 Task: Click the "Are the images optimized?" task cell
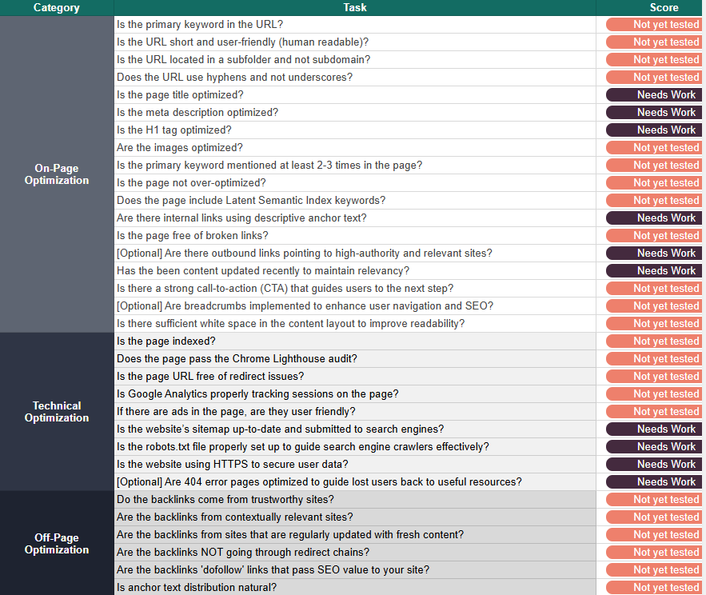pyautogui.click(x=355, y=148)
